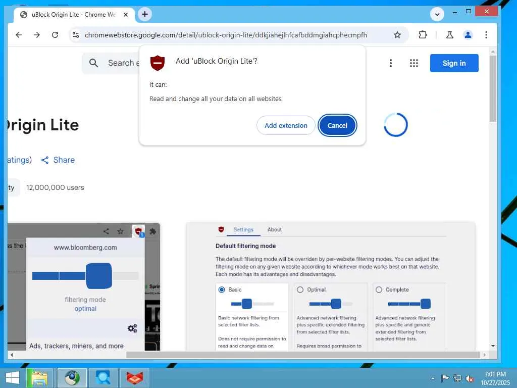
Task: Click the Chrome taskbar icon
Action: point(72,378)
